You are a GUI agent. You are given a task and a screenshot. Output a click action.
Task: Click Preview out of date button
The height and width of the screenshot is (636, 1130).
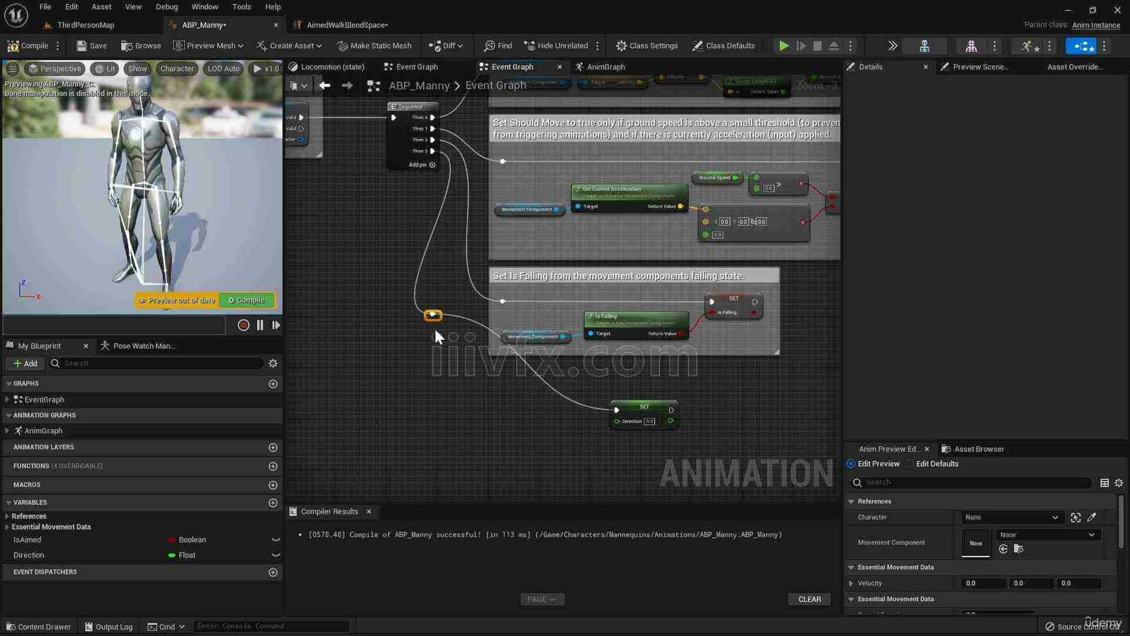[x=177, y=301]
